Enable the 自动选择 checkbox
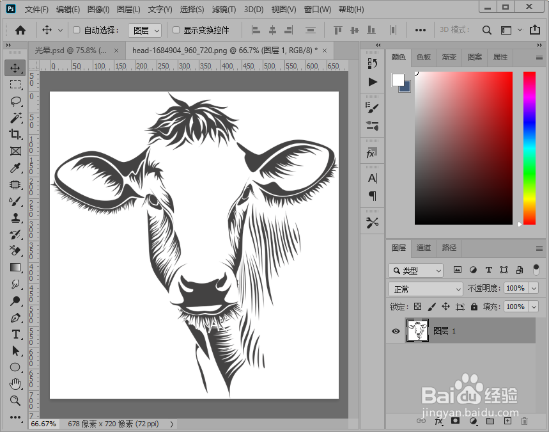 tap(76, 30)
